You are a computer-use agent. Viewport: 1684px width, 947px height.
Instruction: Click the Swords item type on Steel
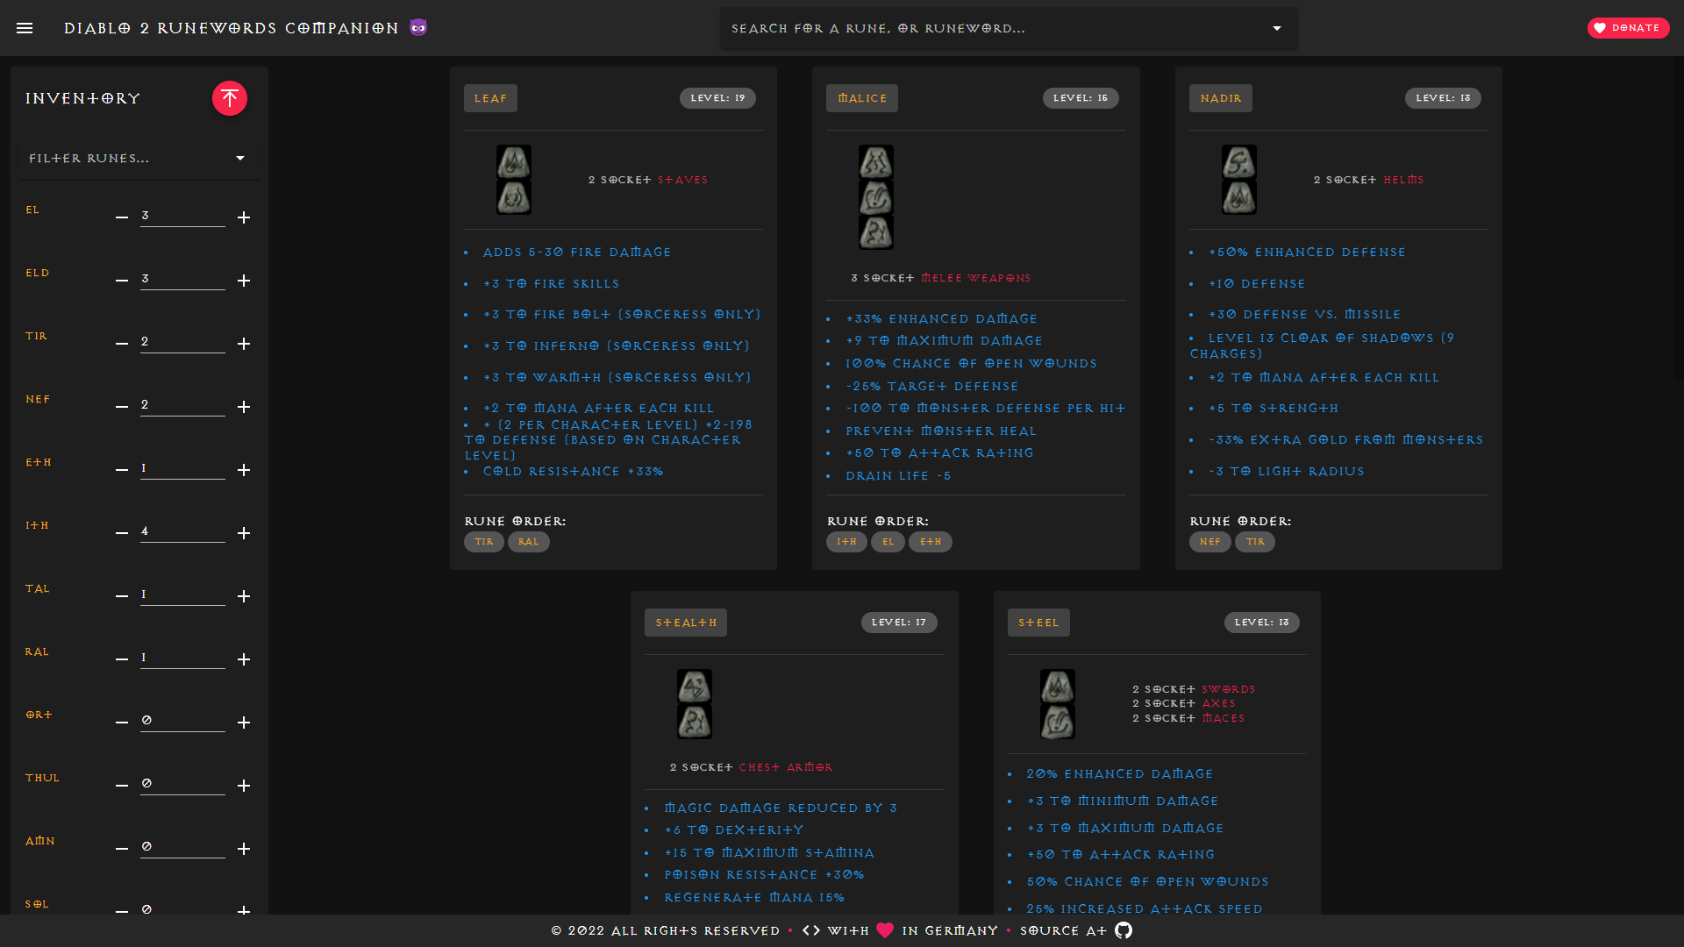coord(1229,689)
